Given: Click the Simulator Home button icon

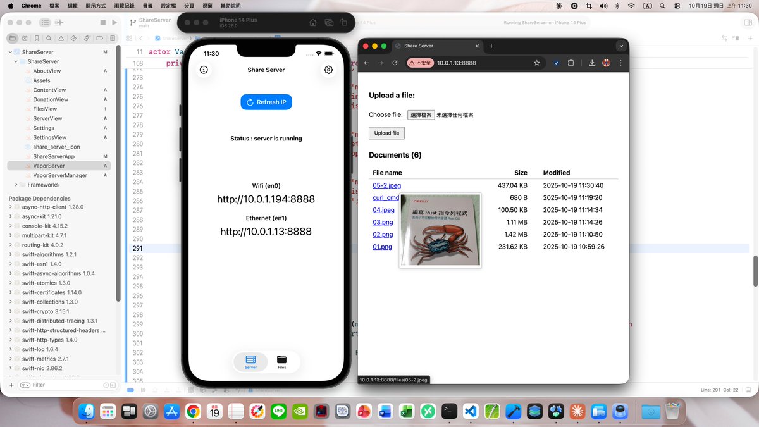Looking at the screenshot, I should point(313,22).
